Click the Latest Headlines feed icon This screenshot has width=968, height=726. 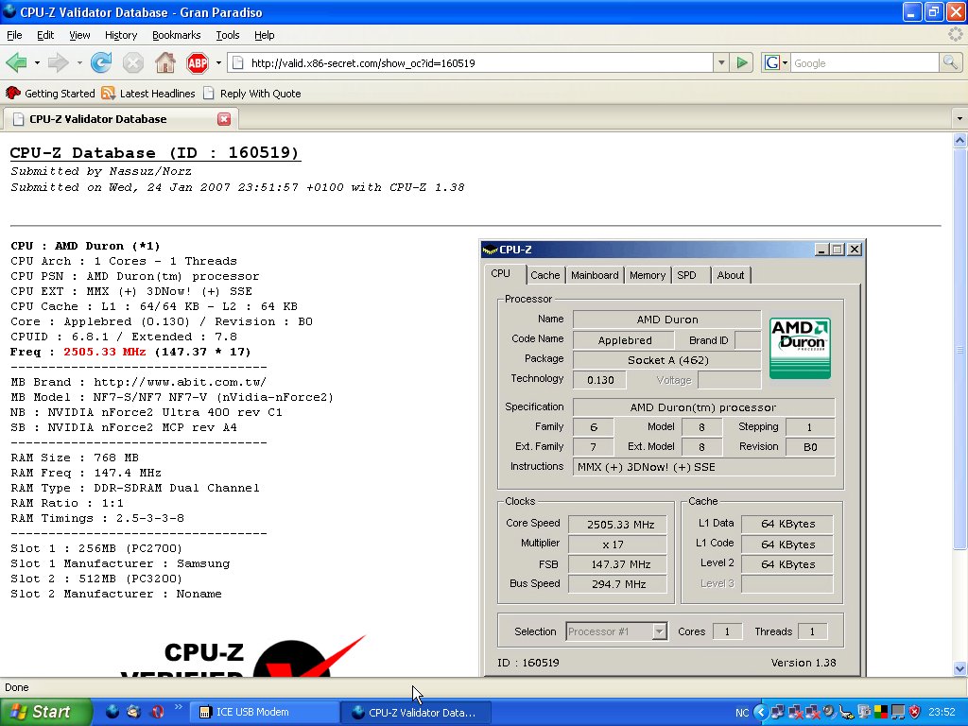[x=108, y=94]
